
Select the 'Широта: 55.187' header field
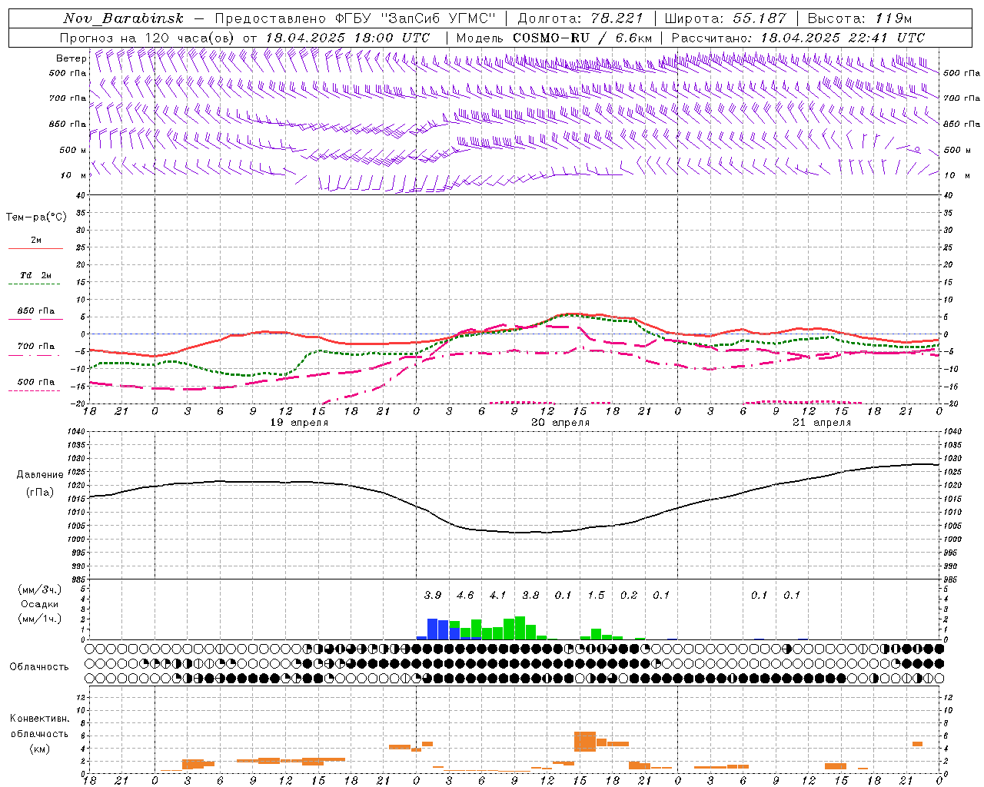coord(725,18)
